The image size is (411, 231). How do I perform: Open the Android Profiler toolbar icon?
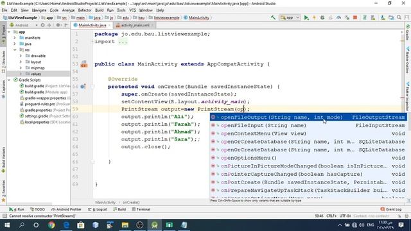pos(338,17)
